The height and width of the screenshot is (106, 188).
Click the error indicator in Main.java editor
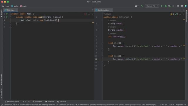point(85,14)
